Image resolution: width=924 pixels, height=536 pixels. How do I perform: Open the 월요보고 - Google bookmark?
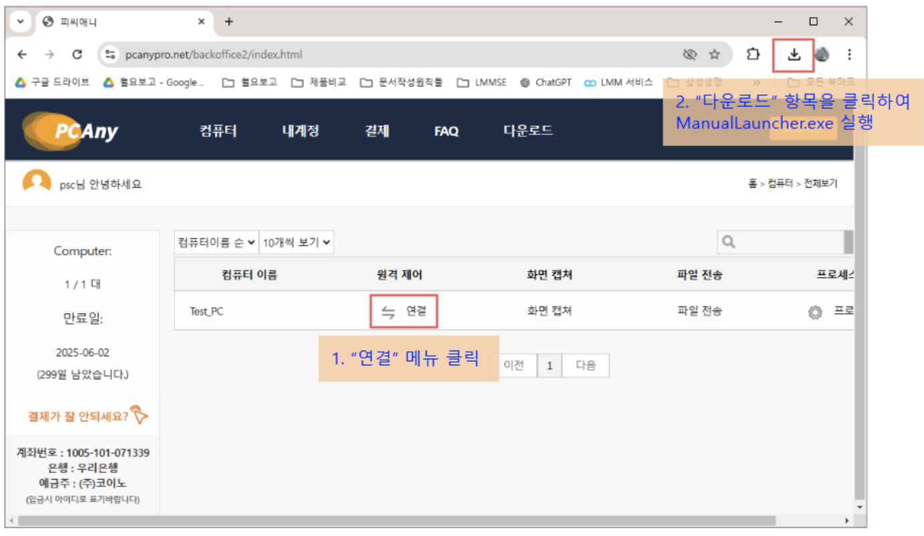point(154,82)
